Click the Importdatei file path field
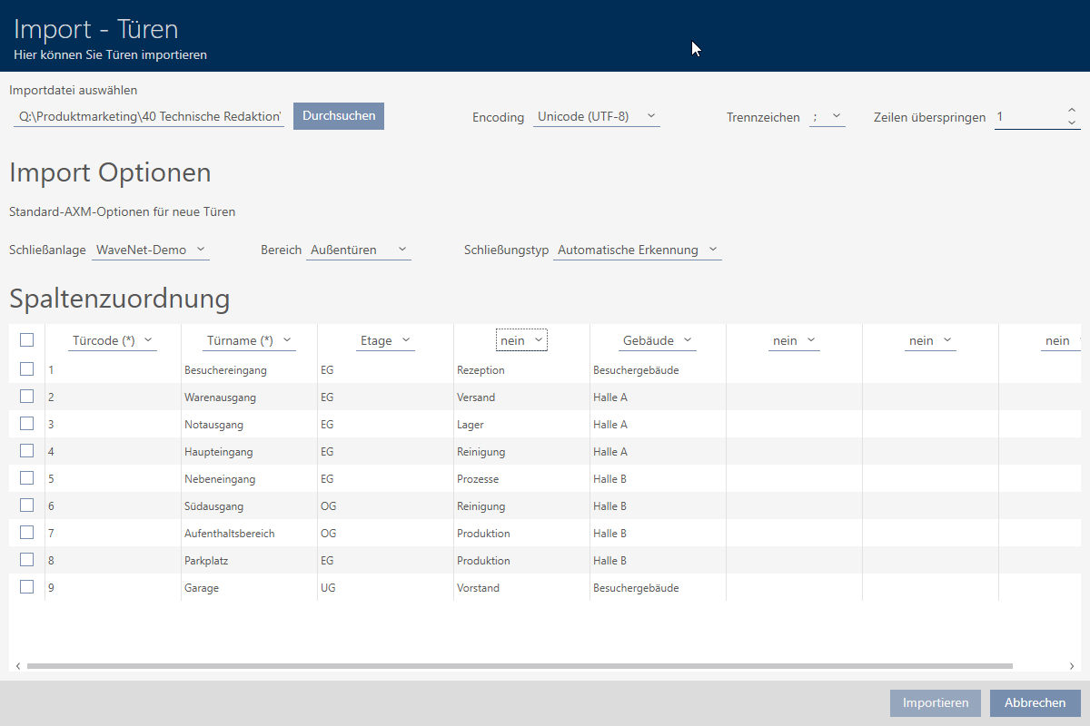The height and width of the screenshot is (726, 1090). pyautogui.click(x=149, y=117)
